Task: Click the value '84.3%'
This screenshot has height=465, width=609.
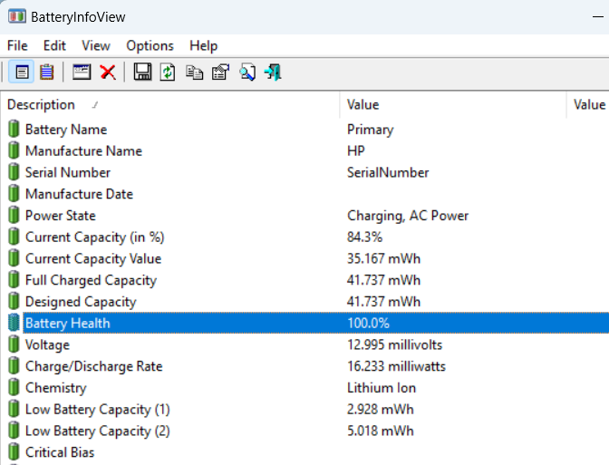Action: [364, 237]
